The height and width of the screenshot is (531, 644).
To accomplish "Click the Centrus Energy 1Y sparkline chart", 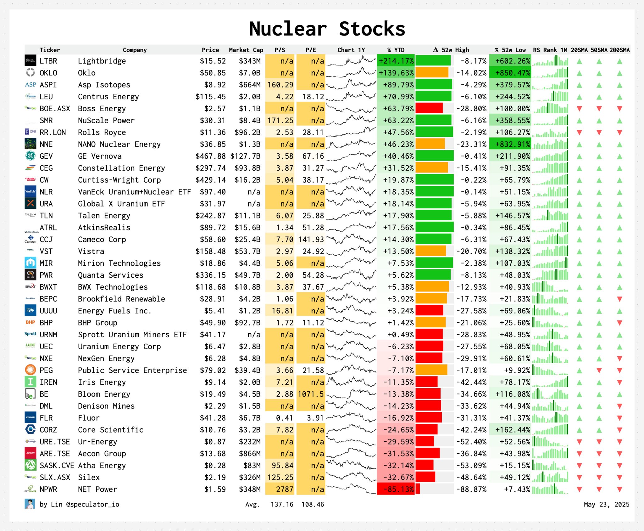I will click(x=351, y=97).
